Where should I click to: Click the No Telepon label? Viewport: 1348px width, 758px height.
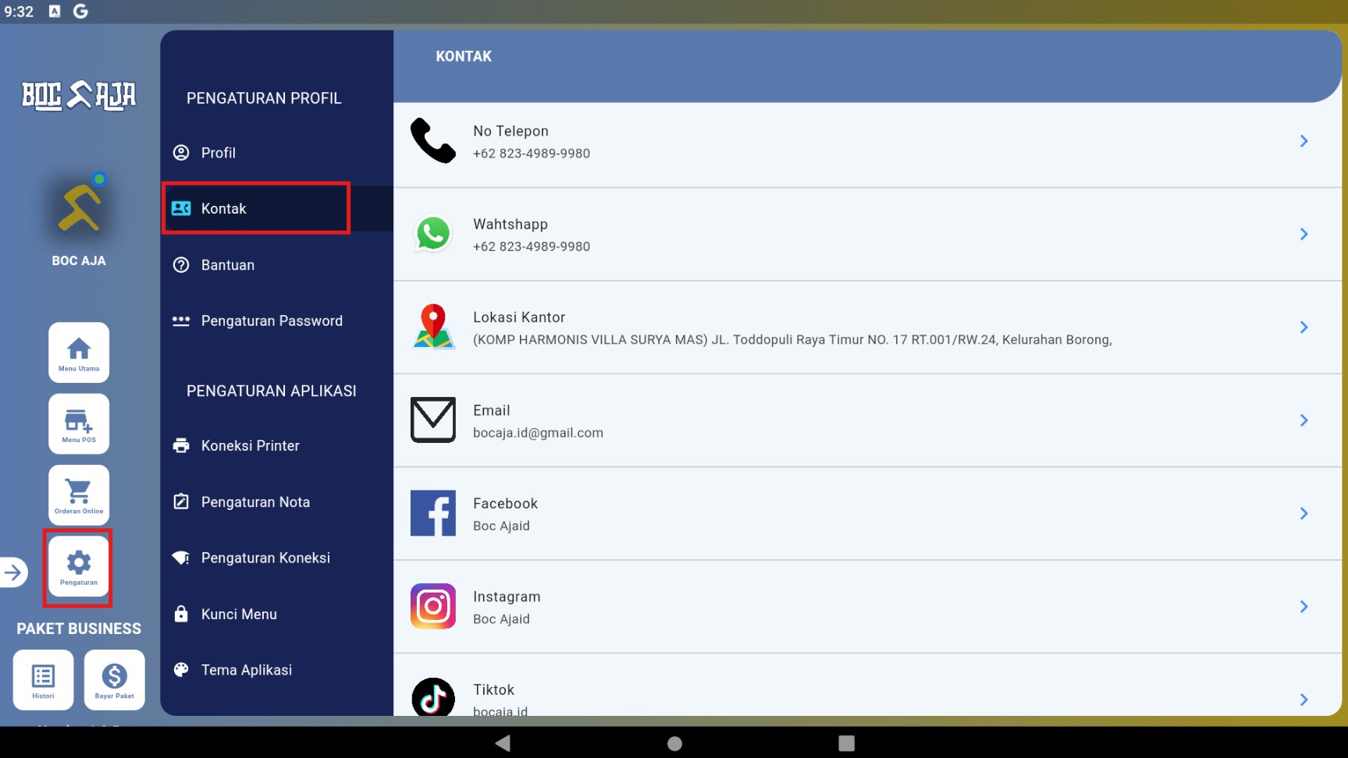510,131
